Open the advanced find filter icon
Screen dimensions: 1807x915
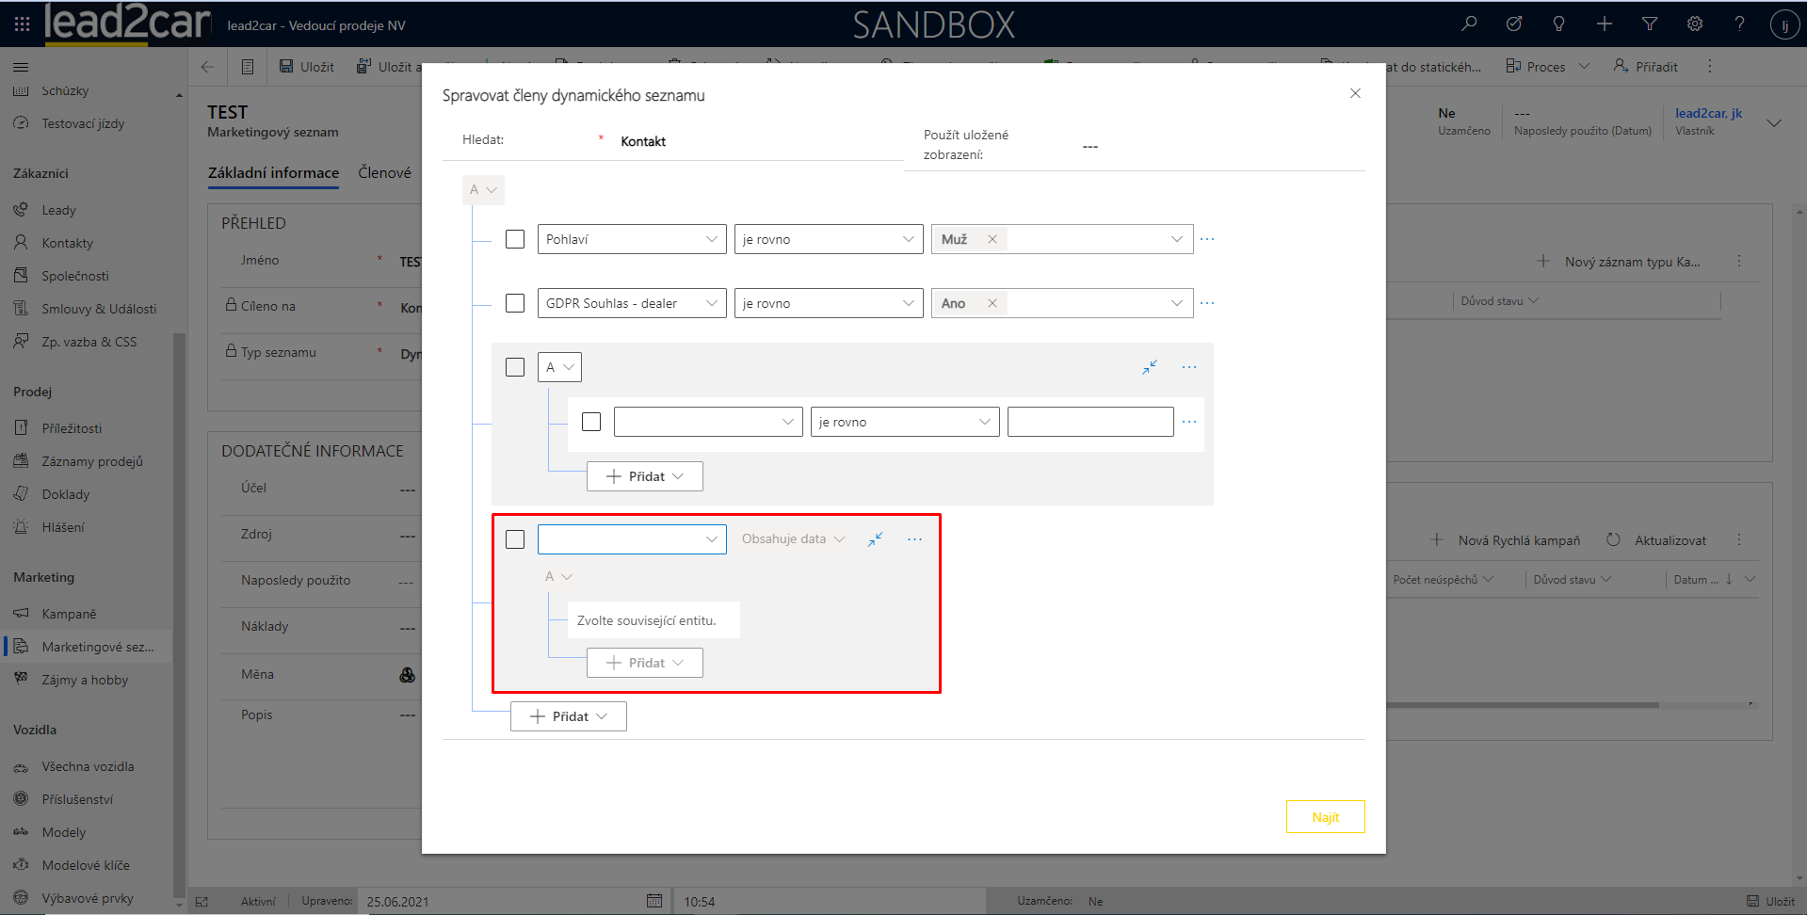pos(1649,24)
